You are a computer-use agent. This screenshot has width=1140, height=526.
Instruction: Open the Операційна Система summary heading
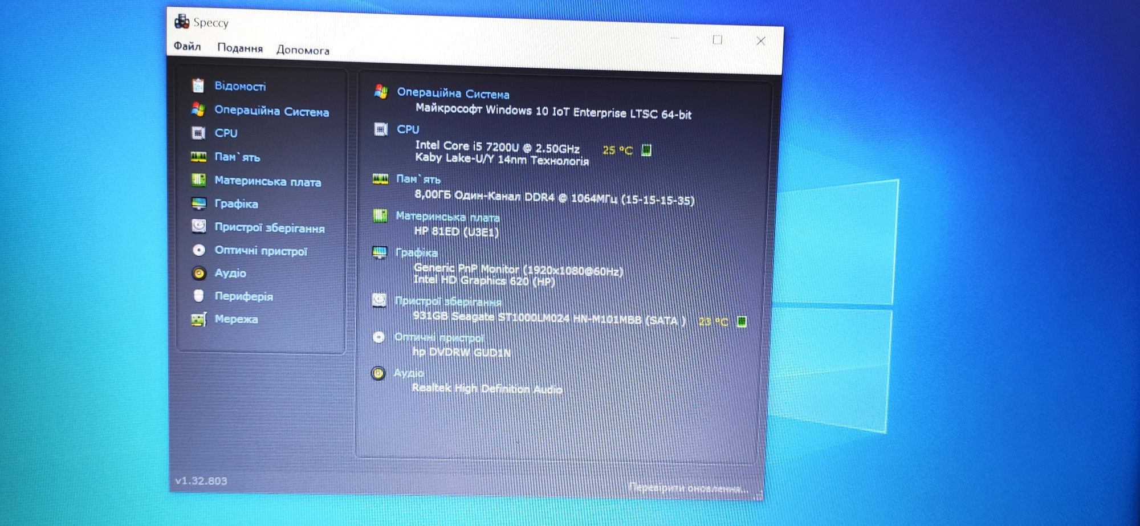coord(453,93)
